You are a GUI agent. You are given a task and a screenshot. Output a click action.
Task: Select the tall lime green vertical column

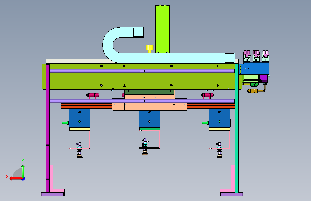162,29
